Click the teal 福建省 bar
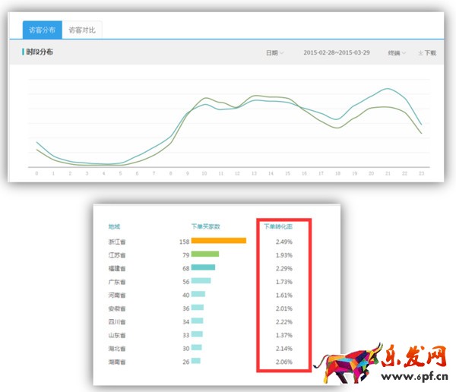456x392 pixels. coord(203,267)
